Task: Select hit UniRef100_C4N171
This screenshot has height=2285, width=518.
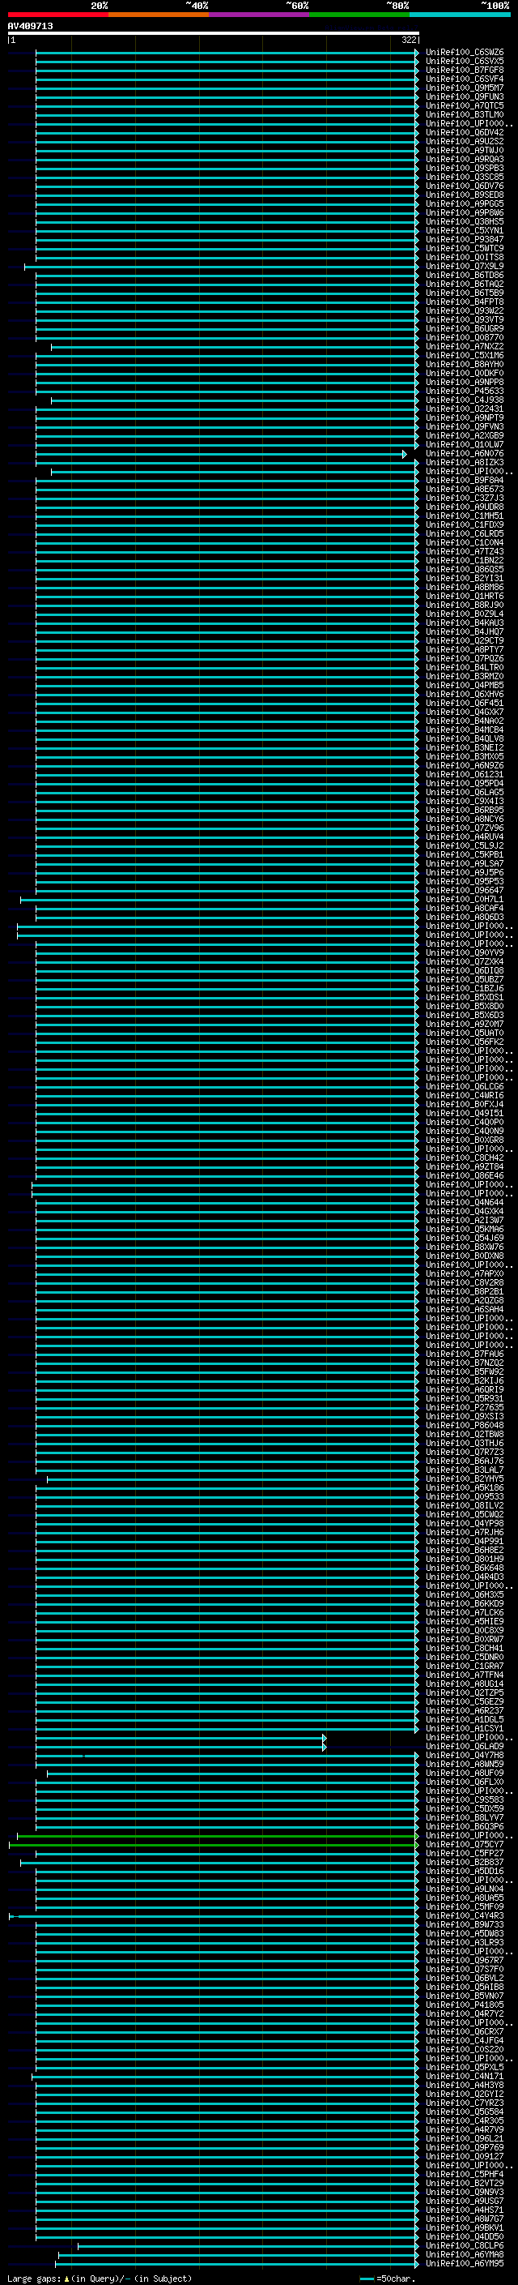Action: pos(464,2077)
